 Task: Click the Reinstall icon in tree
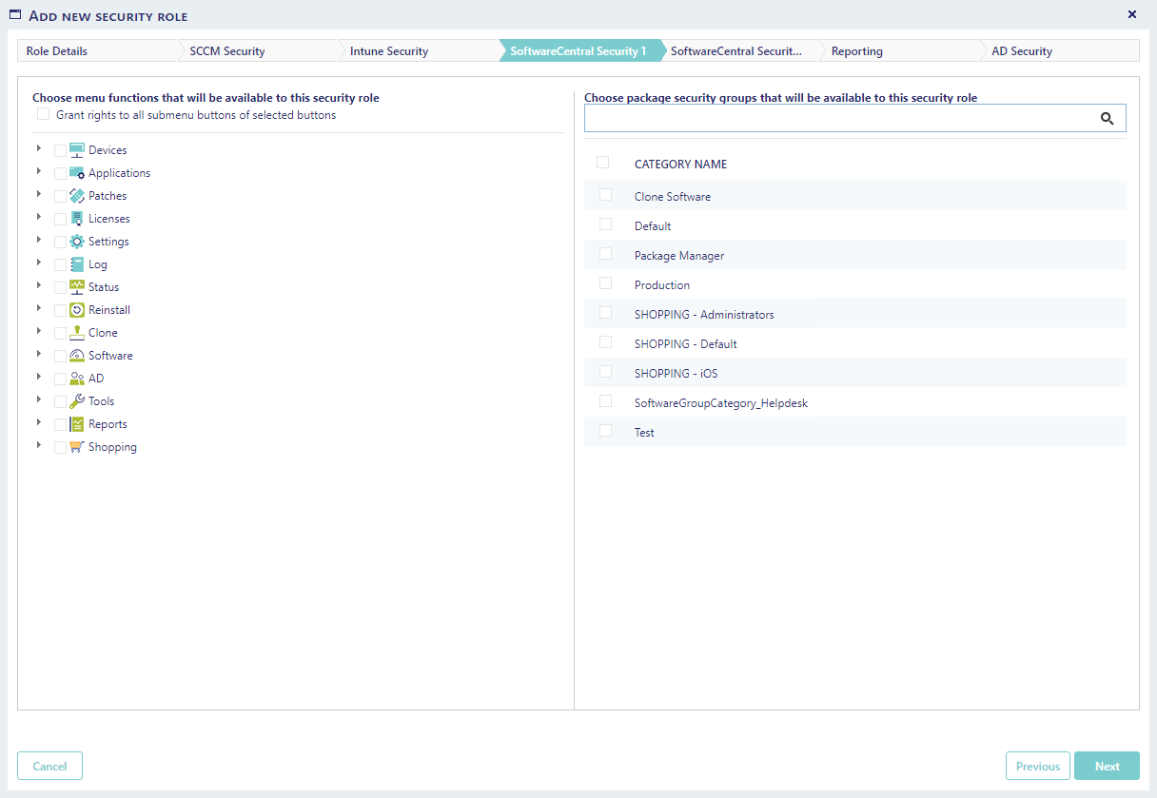pos(77,310)
